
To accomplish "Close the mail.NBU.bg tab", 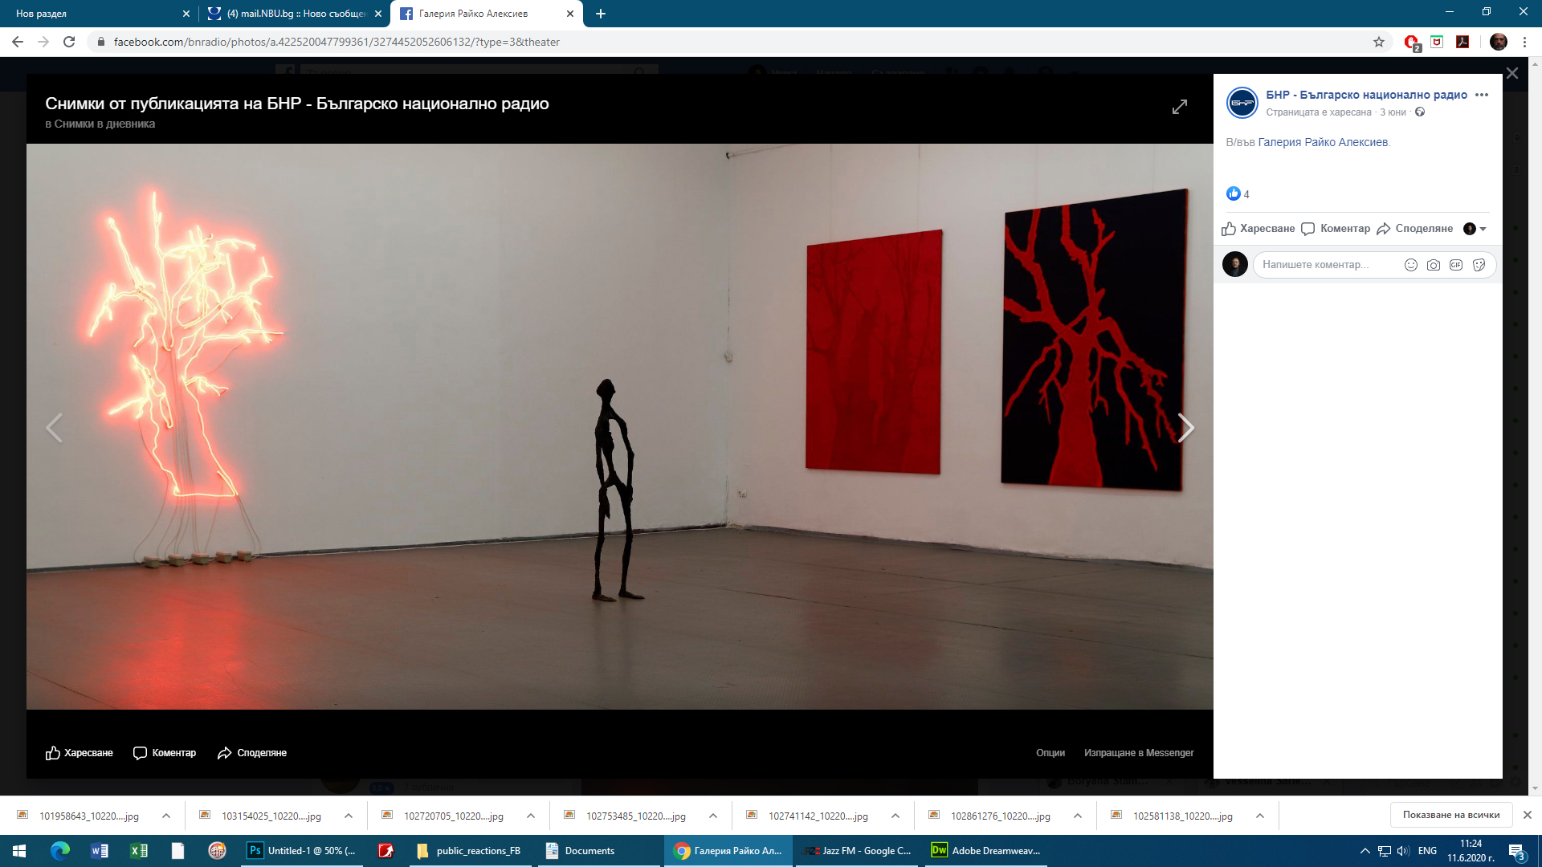I will coord(378,14).
